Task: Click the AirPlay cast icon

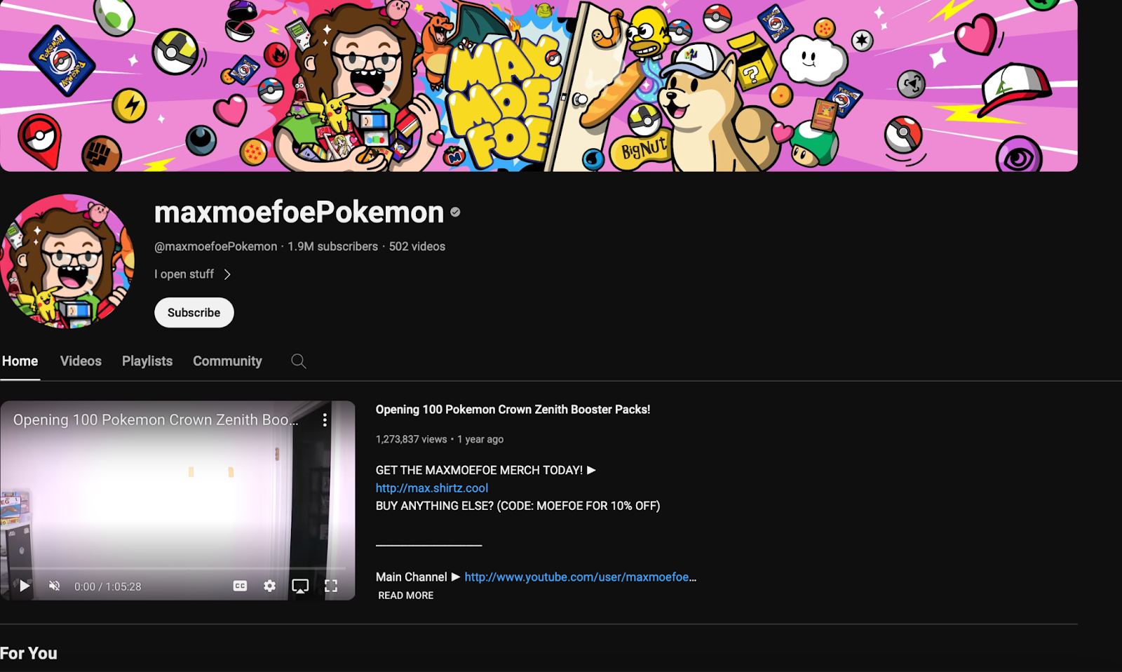Action: [x=300, y=586]
